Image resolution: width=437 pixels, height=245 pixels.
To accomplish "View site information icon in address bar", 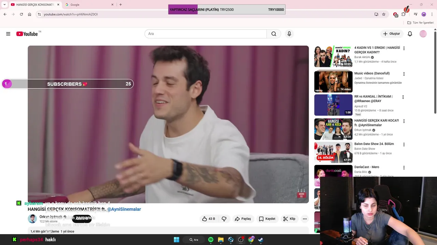I will [x=39, y=14].
